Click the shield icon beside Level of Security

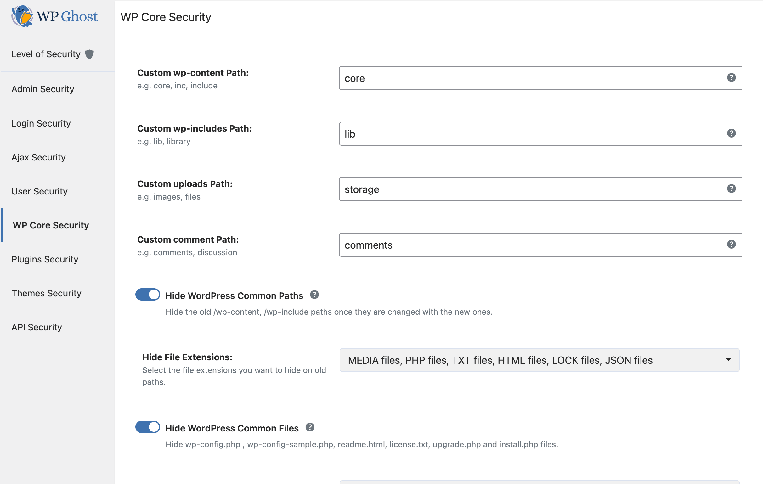(x=89, y=54)
